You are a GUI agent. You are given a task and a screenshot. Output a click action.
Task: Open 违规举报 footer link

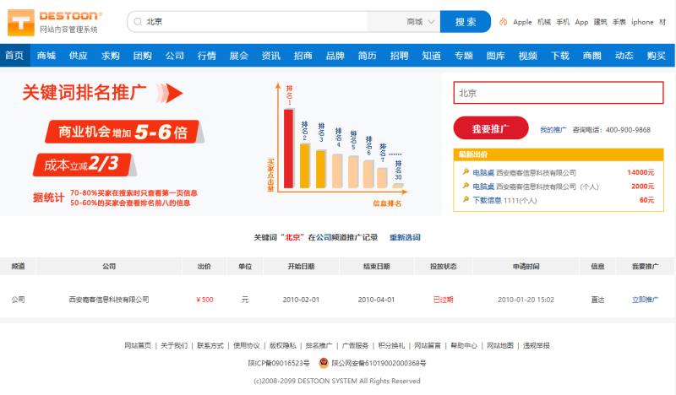point(537,345)
